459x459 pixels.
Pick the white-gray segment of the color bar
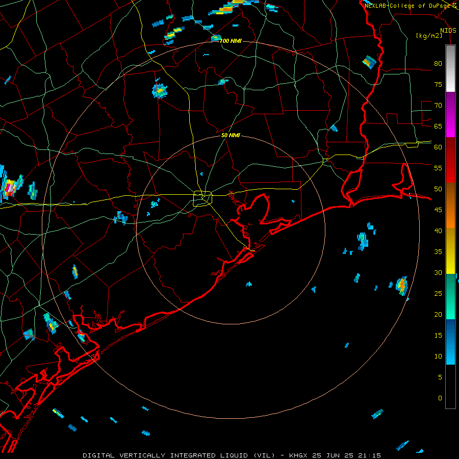(x=450, y=68)
